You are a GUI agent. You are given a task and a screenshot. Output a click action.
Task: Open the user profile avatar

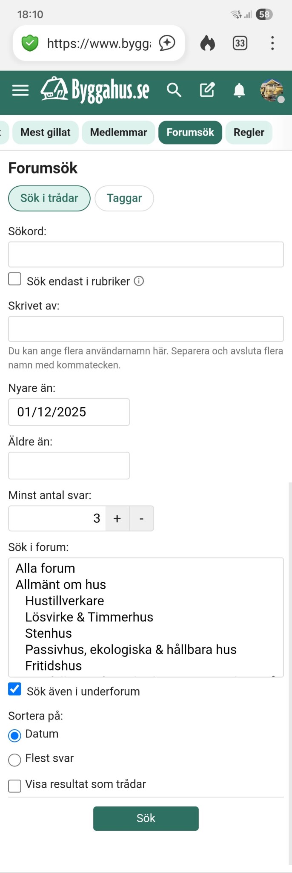272,90
